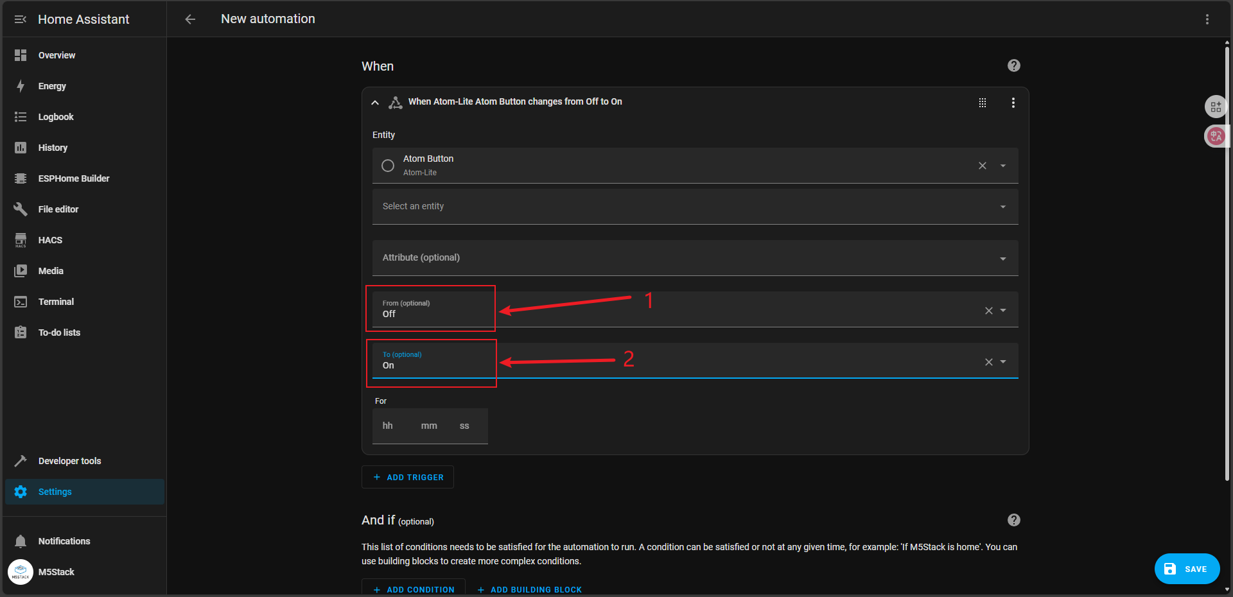Open the Overview menu item
This screenshot has width=1233, height=597.
(85, 55)
